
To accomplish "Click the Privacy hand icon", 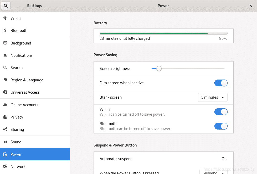I will pos(5,117).
